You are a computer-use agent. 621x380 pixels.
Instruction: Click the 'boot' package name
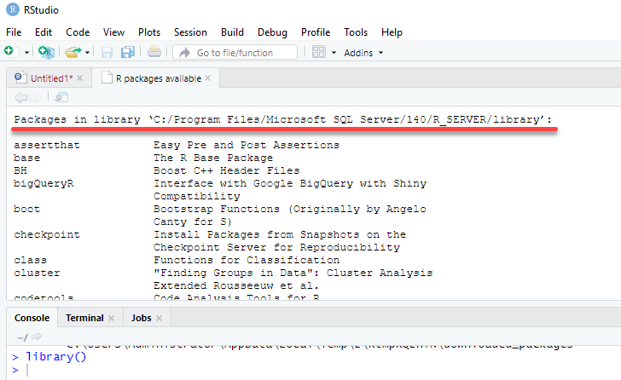click(27, 209)
